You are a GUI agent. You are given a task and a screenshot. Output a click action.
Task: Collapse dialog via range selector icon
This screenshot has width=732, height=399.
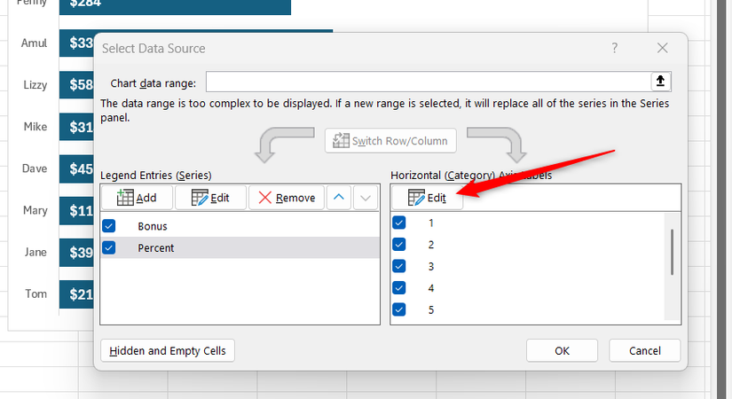[660, 82]
